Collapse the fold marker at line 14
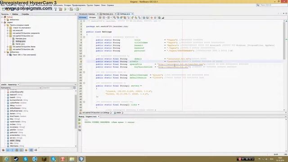The width and height of the screenshot is (288, 162). 84,56
